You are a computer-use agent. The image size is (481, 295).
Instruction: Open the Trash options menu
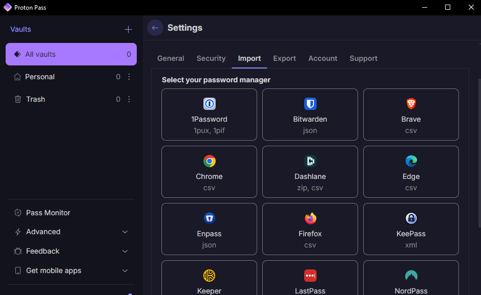[x=129, y=99]
